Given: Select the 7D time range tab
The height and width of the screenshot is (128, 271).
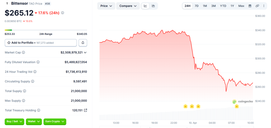Looking at the screenshot, I should point(197,6).
